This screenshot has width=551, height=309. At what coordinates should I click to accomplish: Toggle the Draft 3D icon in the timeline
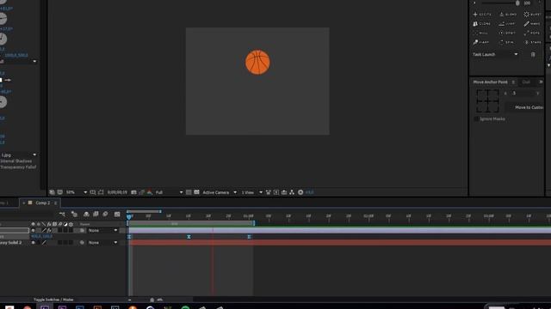click(x=74, y=214)
